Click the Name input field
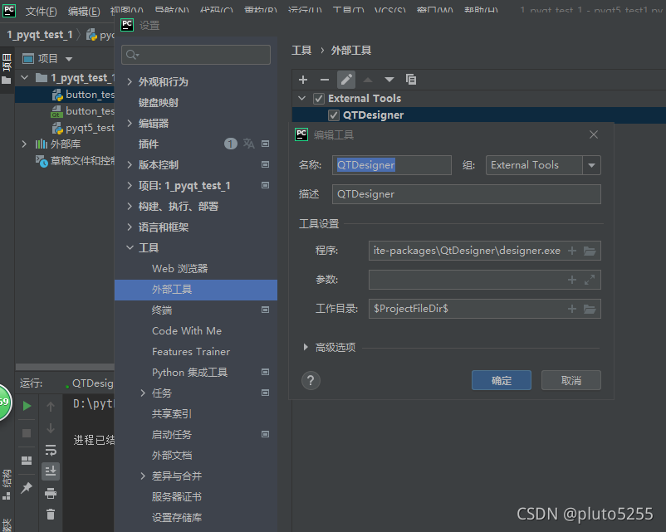Screen dimensions: 666x532 point(392,165)
